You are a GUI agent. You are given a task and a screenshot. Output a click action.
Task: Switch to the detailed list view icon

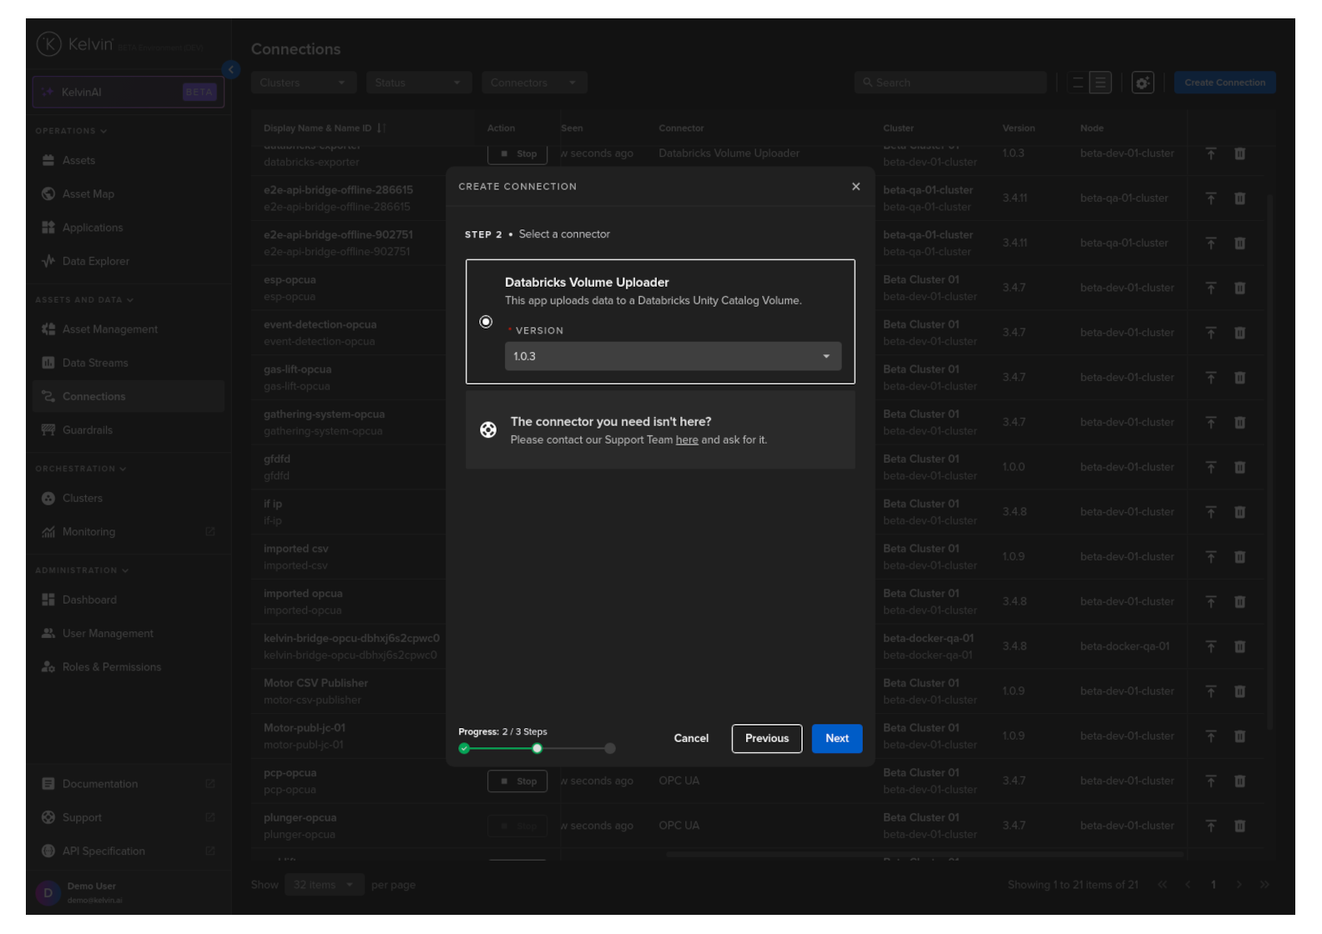[x=1100, y=83]
